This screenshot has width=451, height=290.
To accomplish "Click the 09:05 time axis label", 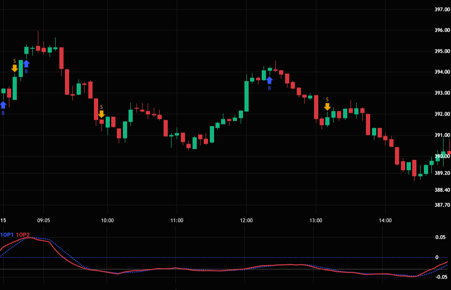I will 43,220.
